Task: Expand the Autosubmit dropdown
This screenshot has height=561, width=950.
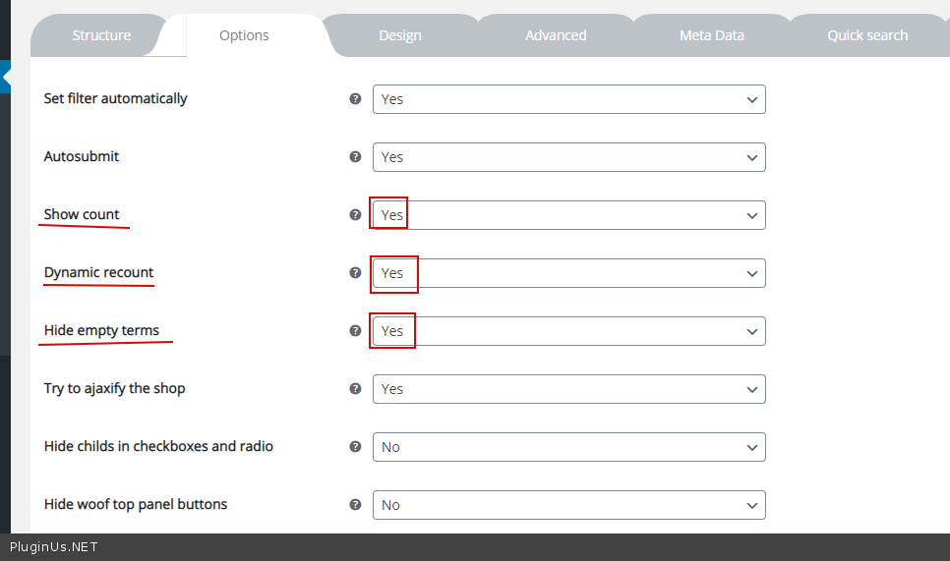Action: 568,157
